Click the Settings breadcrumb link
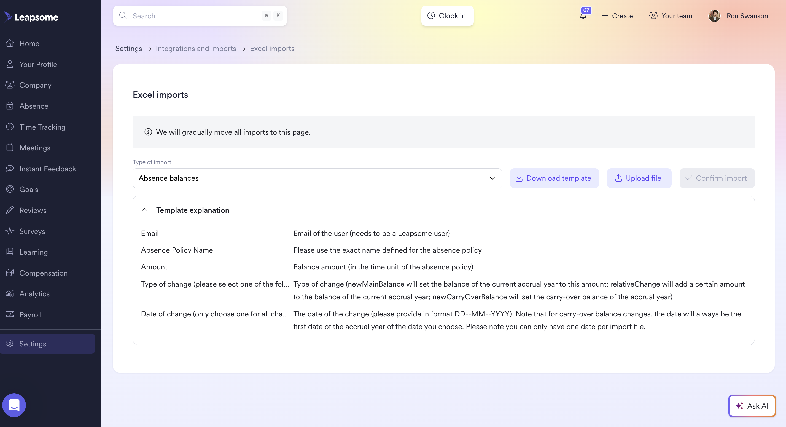 (128, 48)
